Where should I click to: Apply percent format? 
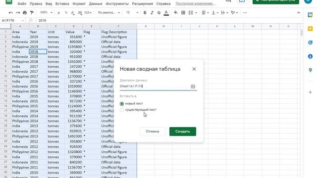(x=66, y=13)
